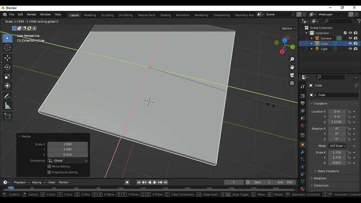
Task: Switch perspective/orthographic grid icon
Action: pos(292,83)
